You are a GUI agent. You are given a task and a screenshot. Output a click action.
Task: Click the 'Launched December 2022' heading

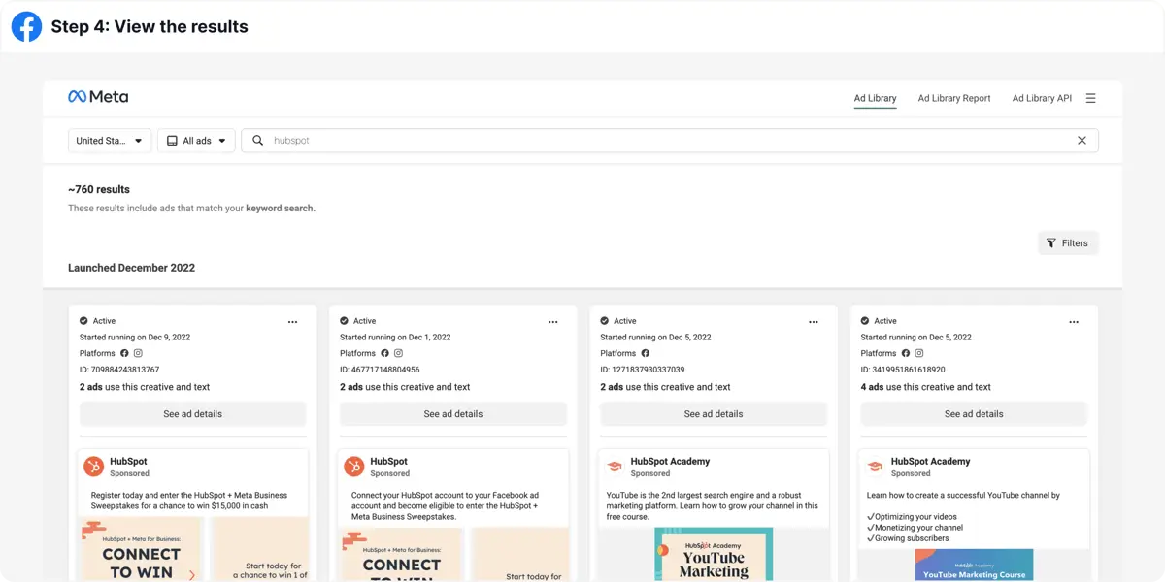[131, 268]
